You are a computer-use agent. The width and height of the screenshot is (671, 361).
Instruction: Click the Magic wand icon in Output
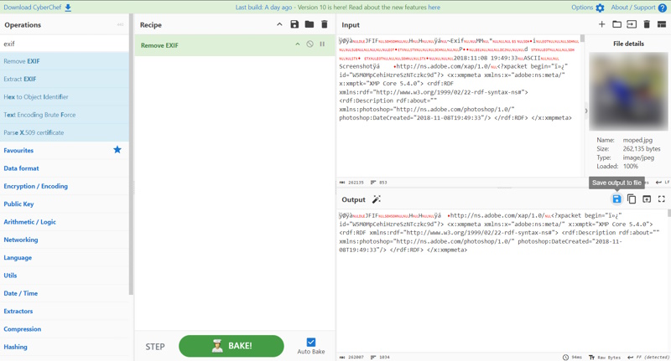pos(376,199)
